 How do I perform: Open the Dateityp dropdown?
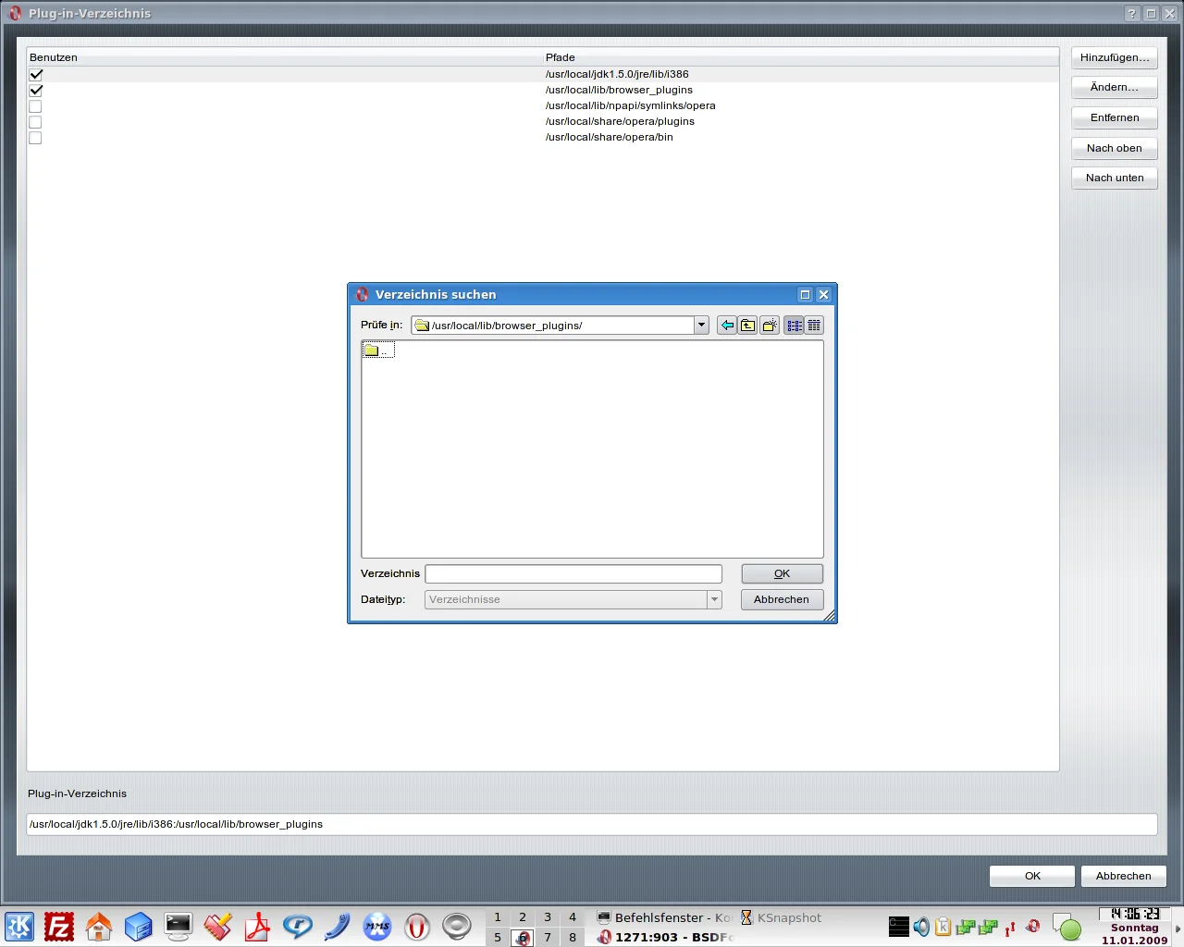(x=714, y=599)
